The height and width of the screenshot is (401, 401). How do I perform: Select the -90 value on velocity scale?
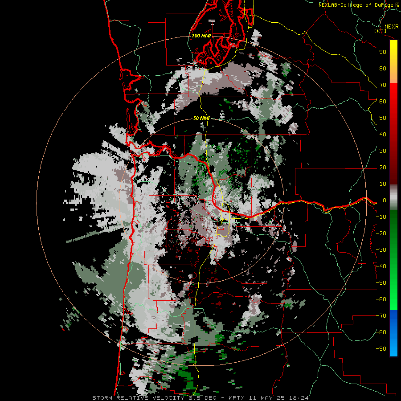[x=381, y=349]
